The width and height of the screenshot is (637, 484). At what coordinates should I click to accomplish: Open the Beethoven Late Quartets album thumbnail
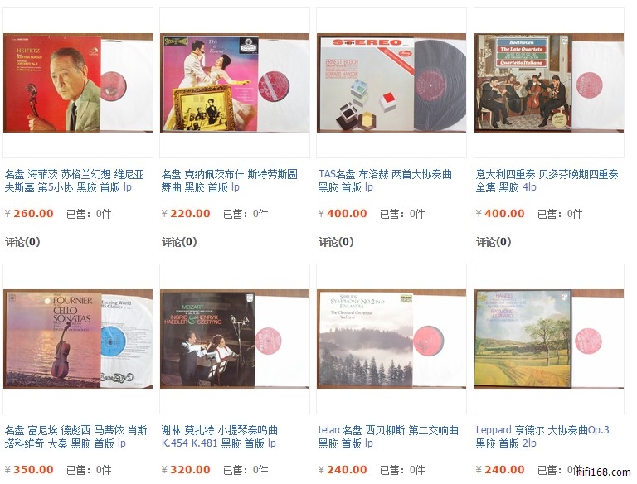(549, 83)
